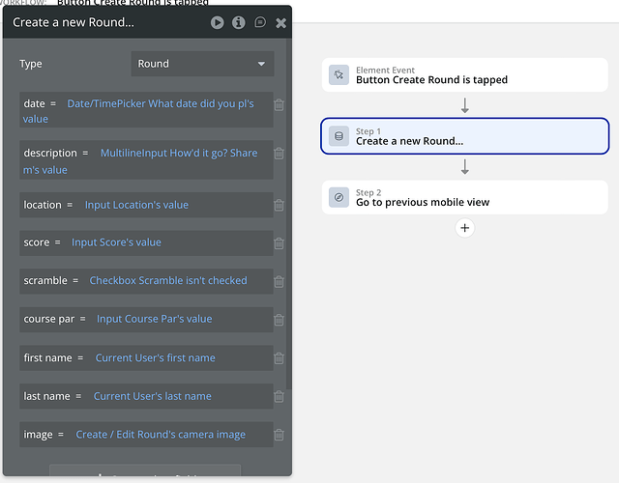Image resolution: width=619 pixels, height=483 pixels.
Task: Edit the Current User's first name expression
Action: tap(155, 357)
